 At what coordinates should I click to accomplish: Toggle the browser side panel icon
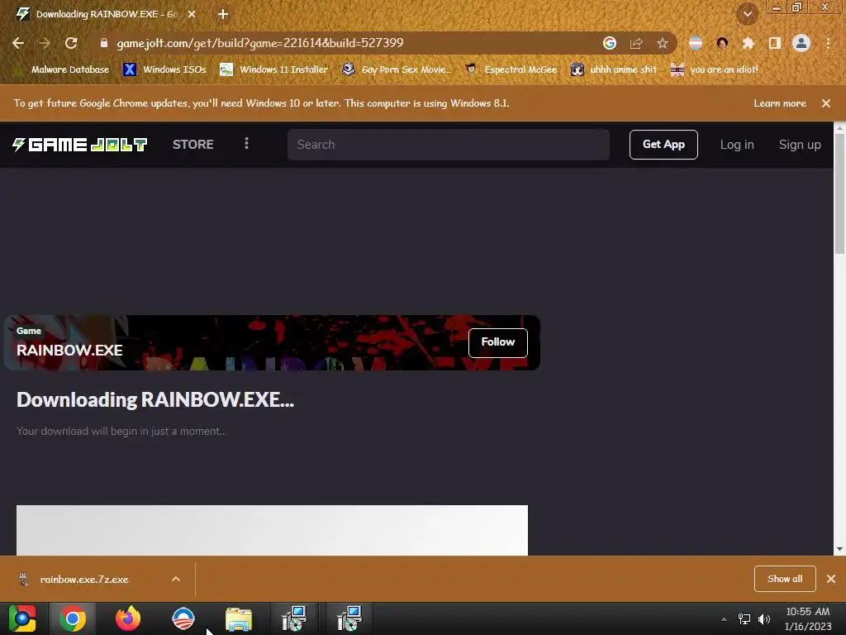click(x=775, y=43)
